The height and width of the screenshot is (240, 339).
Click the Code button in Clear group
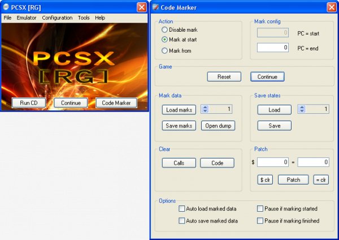pos(217,163)
